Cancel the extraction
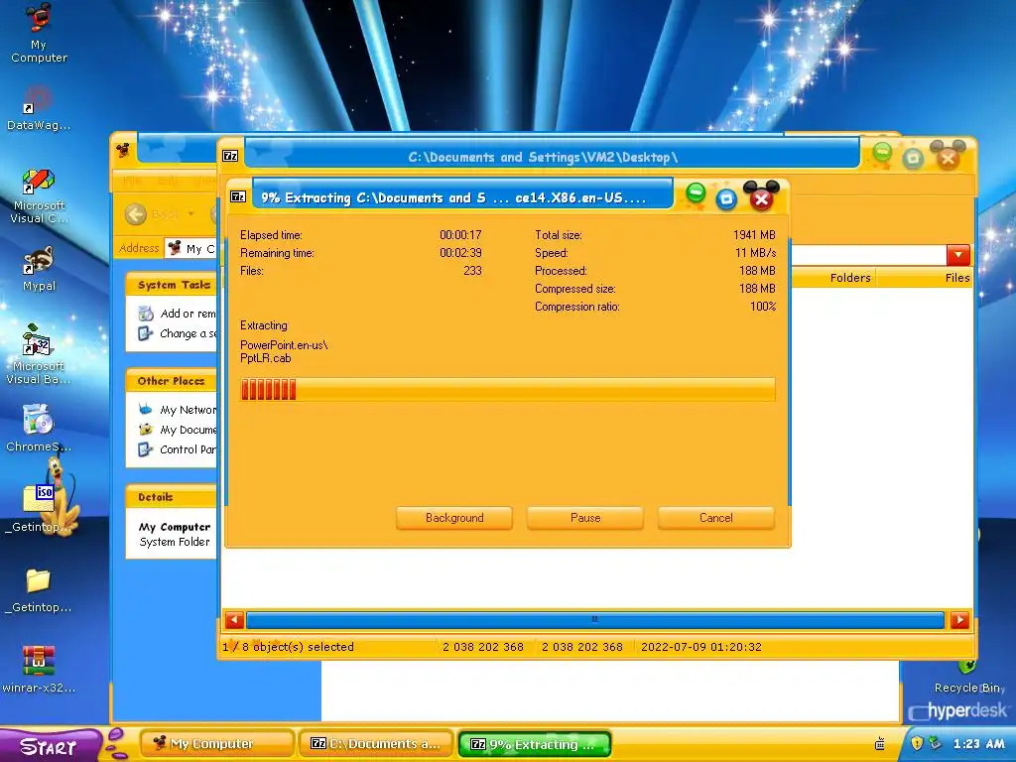1016x762 pixels. tap(716, 518)
